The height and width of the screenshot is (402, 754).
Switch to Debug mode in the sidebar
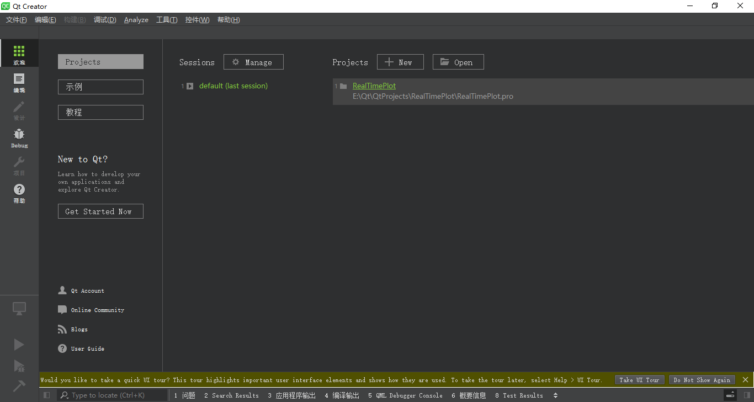[19, 137]
